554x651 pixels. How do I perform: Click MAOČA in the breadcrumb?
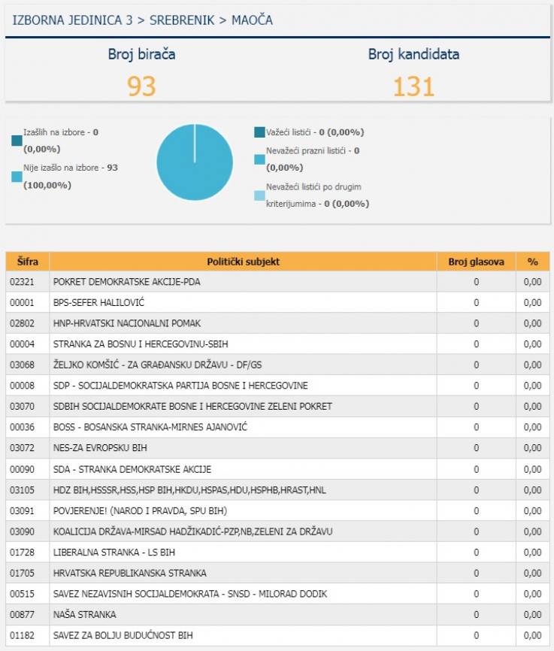(251, 20)
